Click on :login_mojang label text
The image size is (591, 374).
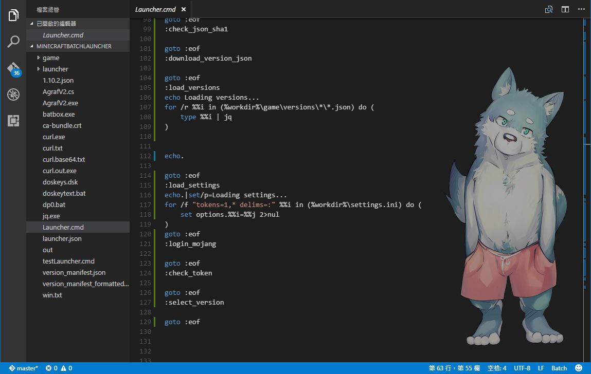(190, 244)
